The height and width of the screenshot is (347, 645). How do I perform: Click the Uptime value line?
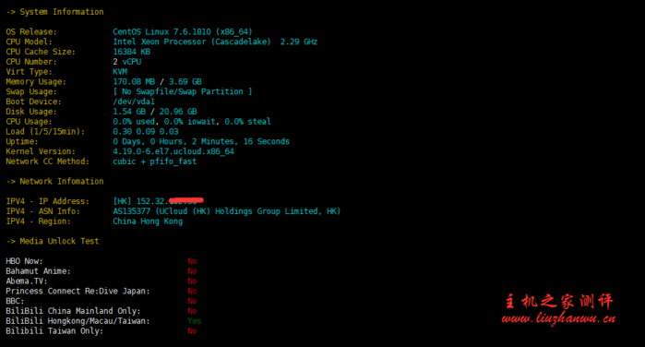click(201, 141)
